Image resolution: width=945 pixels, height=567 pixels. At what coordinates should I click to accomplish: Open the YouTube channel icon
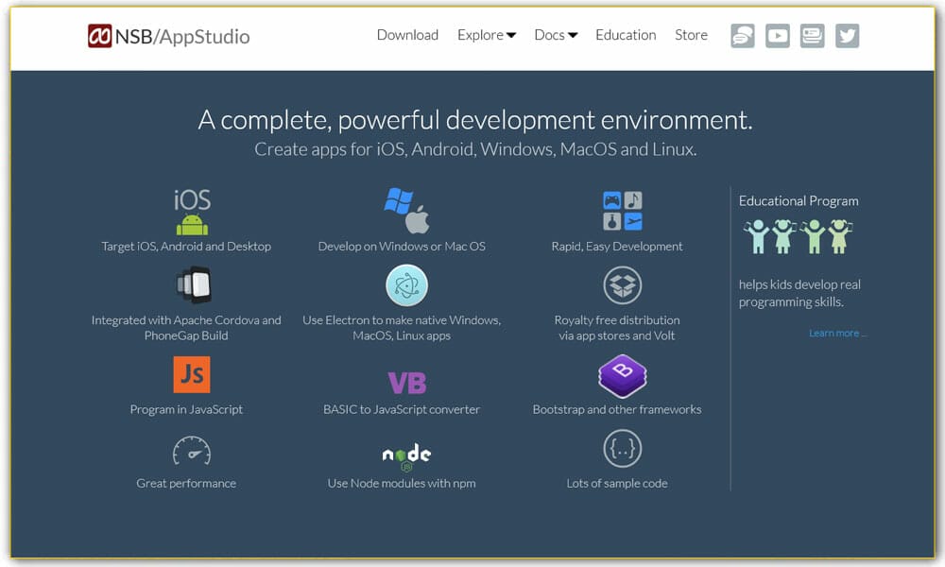(777, 36)
